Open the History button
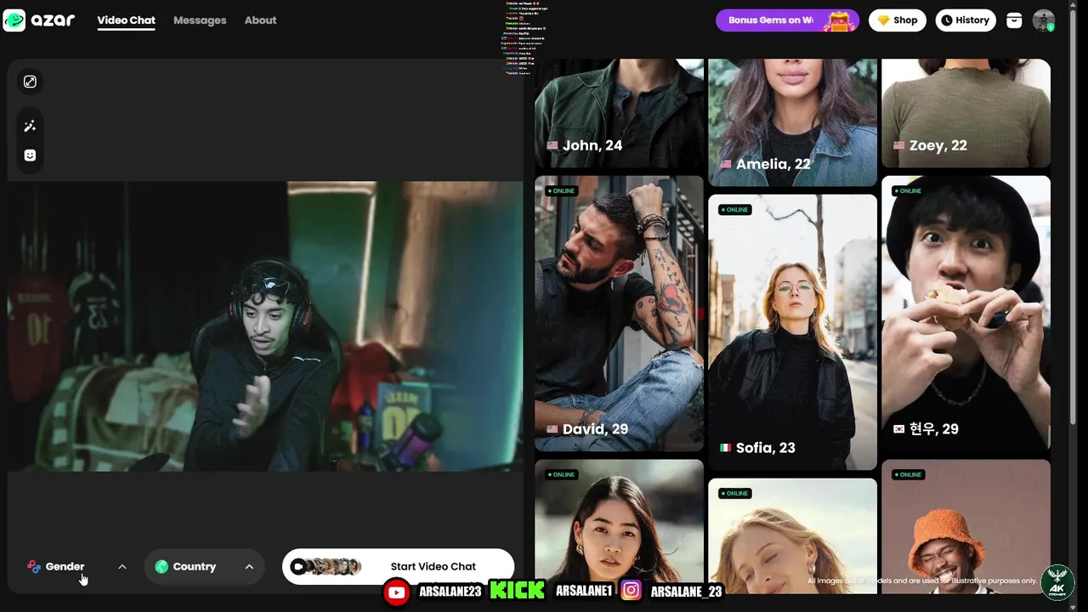This screenshot has width=1088, height=612. (966, 20)
